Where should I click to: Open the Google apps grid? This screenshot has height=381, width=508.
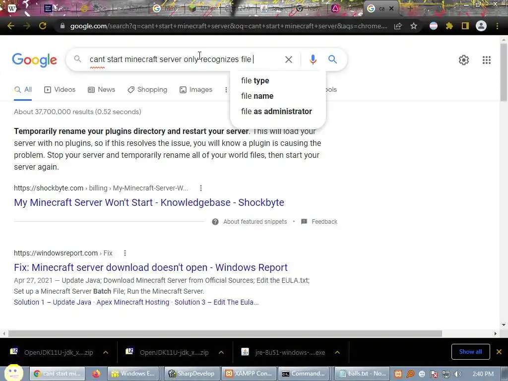click(486, 60)
